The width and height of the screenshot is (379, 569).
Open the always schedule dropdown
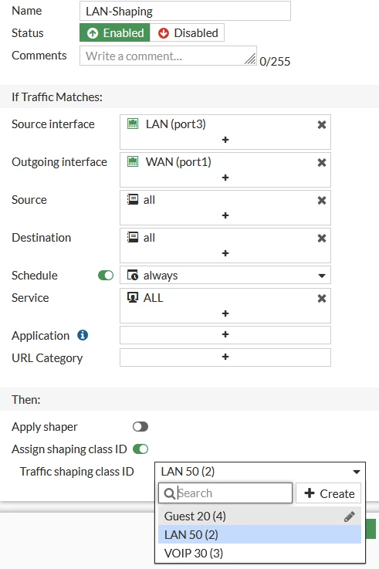point(225,276)
